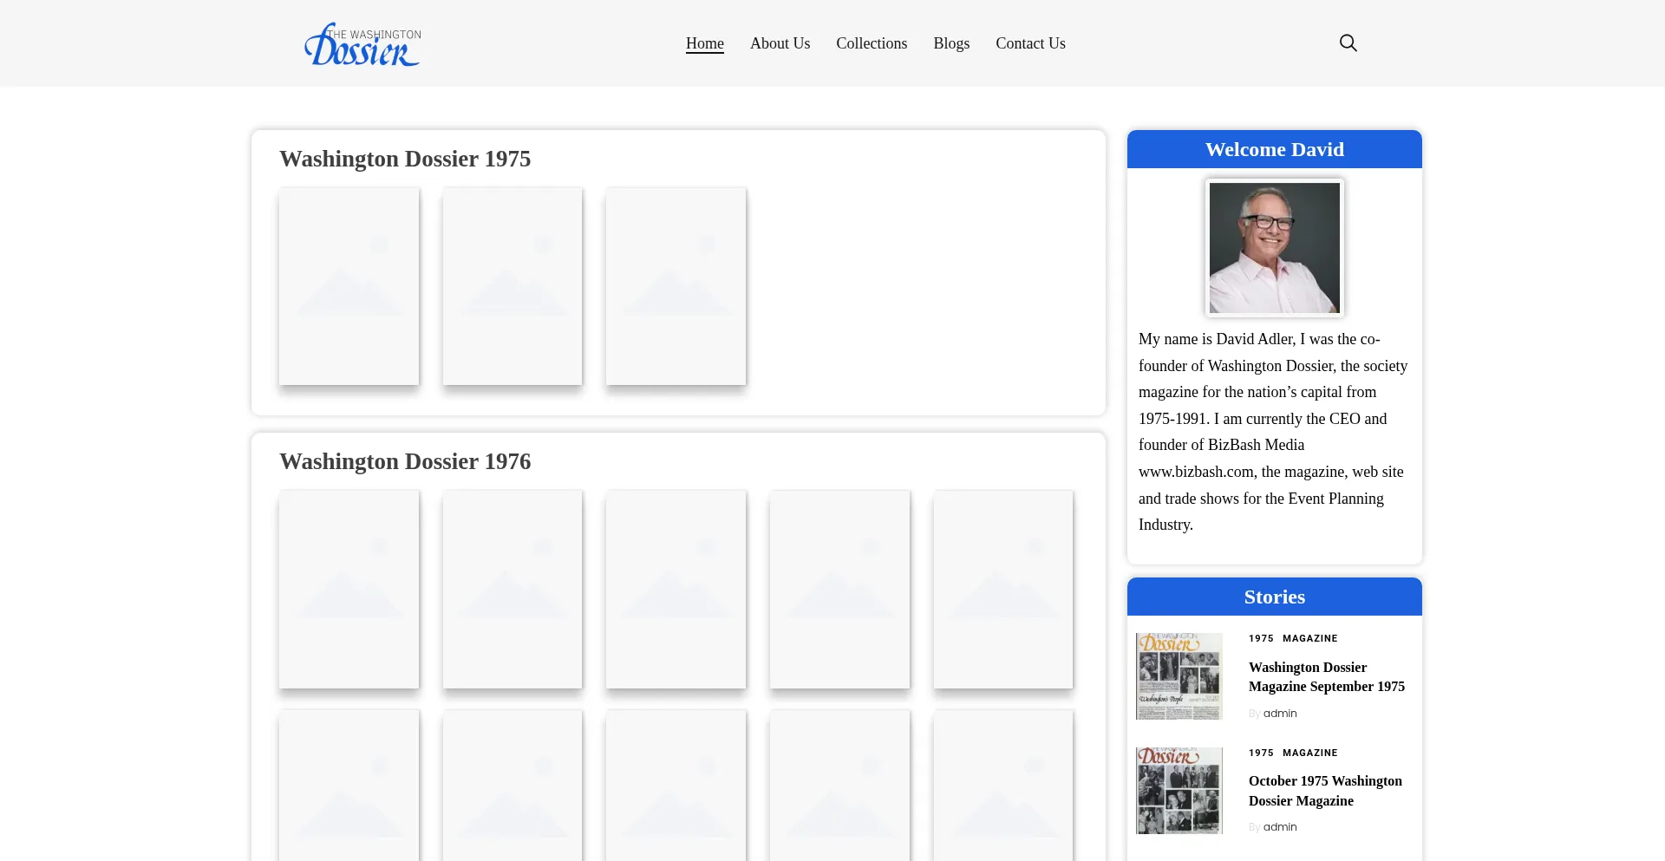Viewport: 1665px width, 861px height.
Task: Open the Home menu item
Action: tap(704, 43)
